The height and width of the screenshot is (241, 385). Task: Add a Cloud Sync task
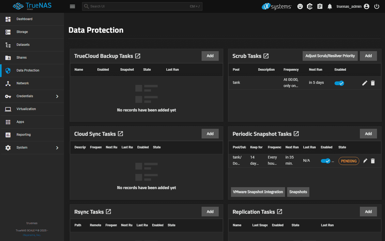tap(210, 134)
